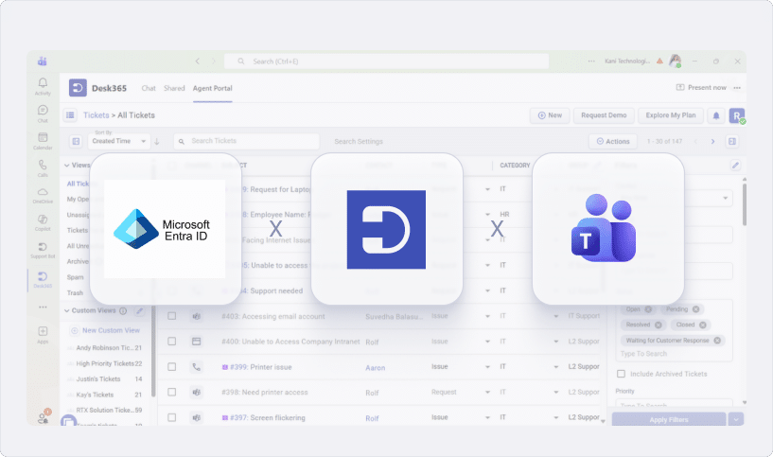Screen dimensions: 773x457
Task: Switch to Chat tab
Action: 149,88
